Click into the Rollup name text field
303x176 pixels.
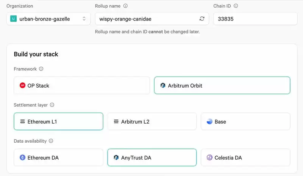pyautogui.click(x=146, y=19)
